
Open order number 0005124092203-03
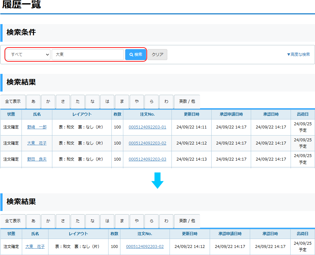147,159
